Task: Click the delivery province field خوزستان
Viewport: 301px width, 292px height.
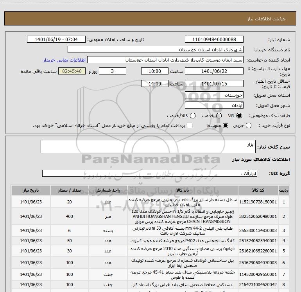Action: click(x=214, y=95)
